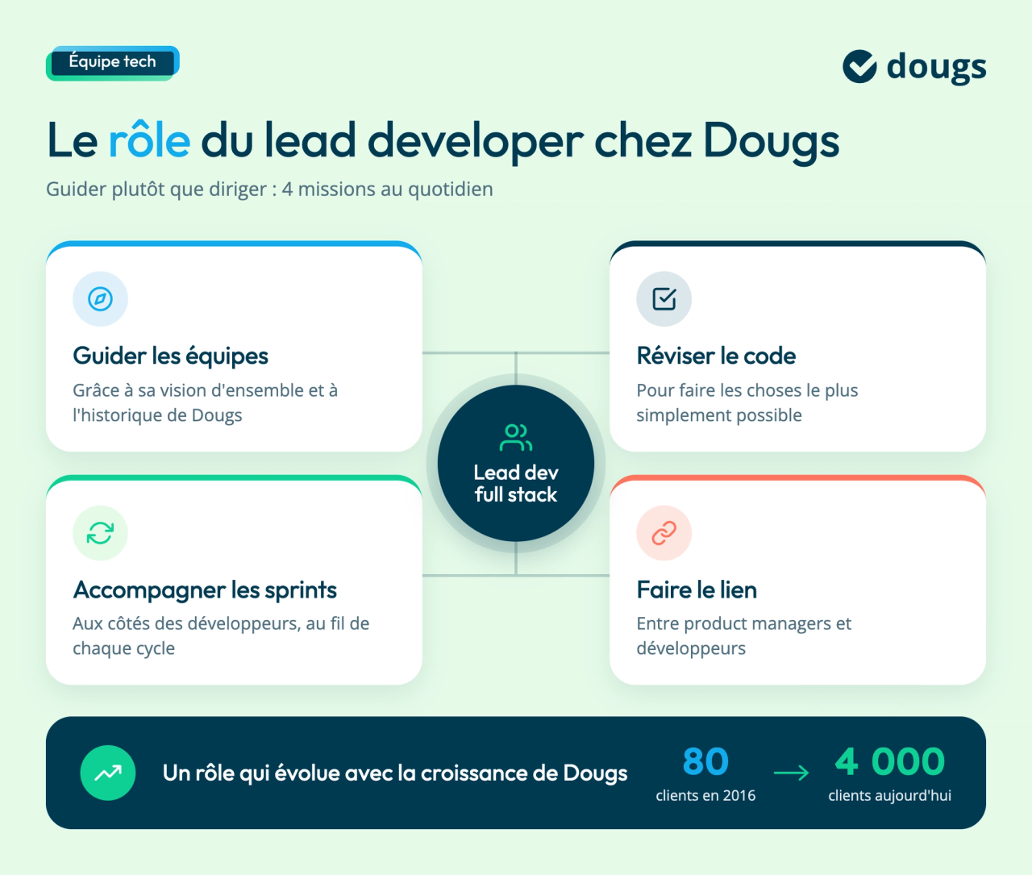1032x875 pixels.
Task: Click the "Guider les équipes" heading
Action: pos(171,356)
